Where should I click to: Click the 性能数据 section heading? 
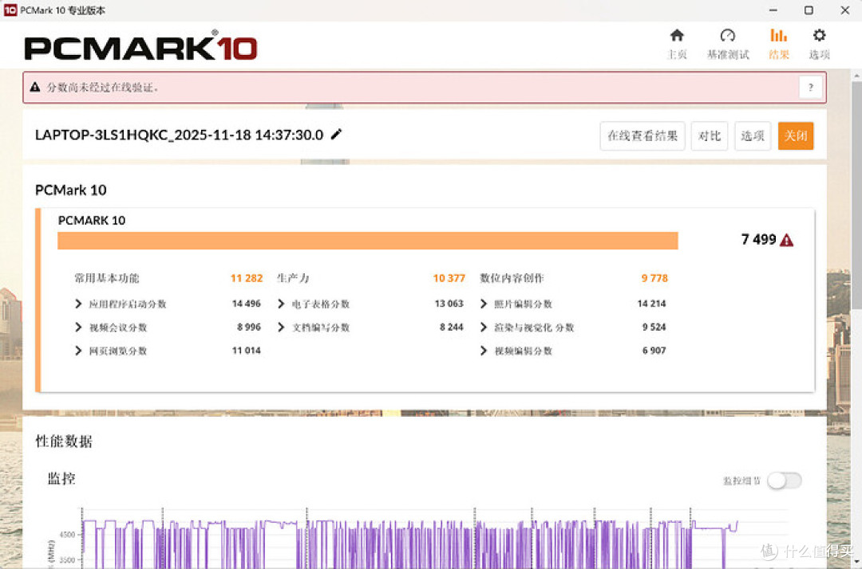(x=64, y=441)
